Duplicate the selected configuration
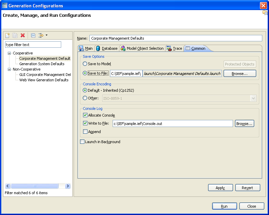Viewport: 269px width, 215px height. click(x=14, y=35)
